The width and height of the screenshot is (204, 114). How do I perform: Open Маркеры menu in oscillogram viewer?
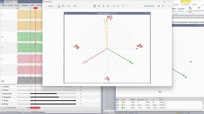click(x=25, y=5)
